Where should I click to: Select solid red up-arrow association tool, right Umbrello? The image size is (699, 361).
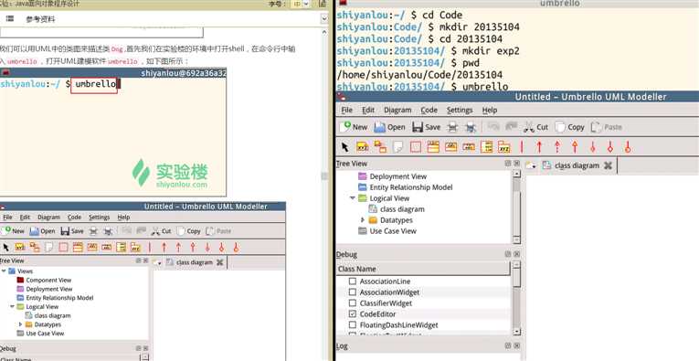pos(539,146)
